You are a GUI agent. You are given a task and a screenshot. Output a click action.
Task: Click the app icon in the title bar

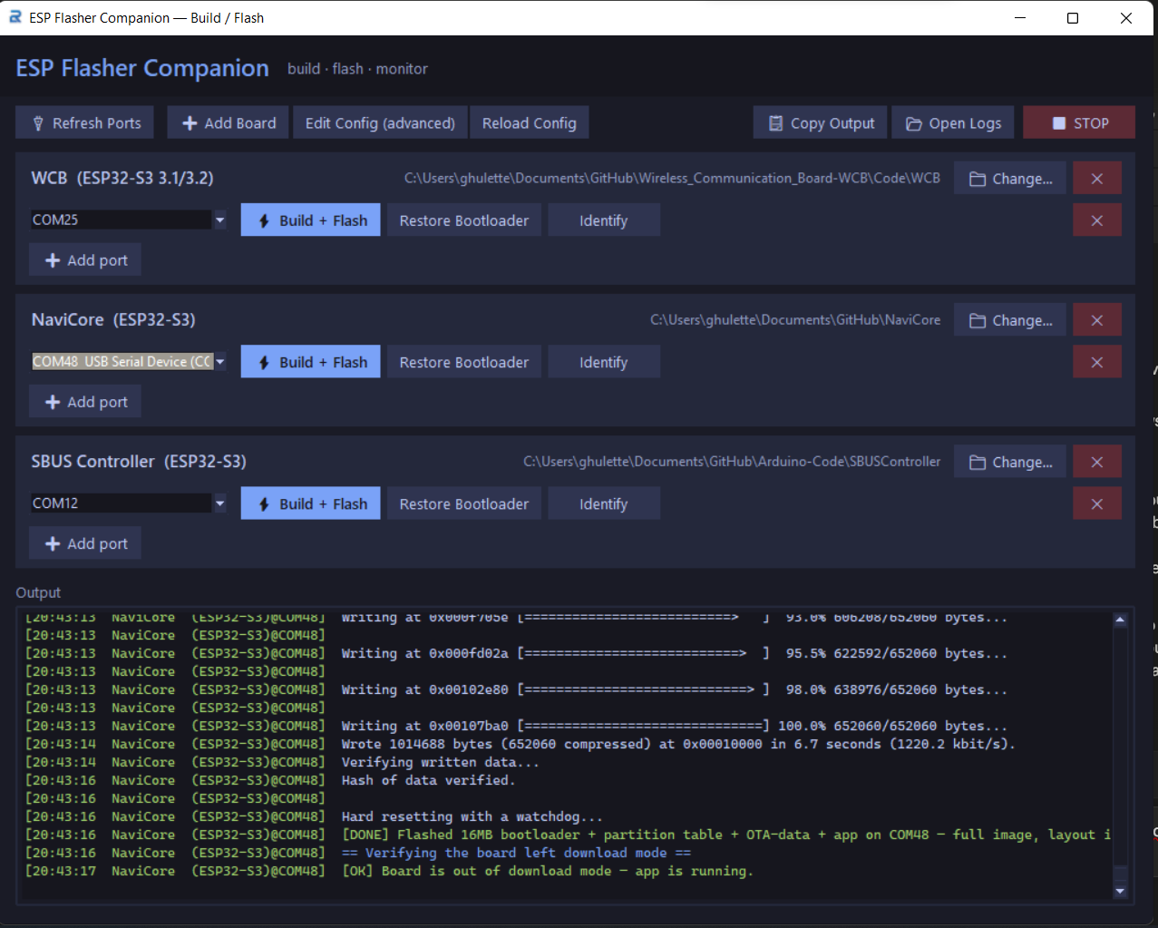[15, 17]
